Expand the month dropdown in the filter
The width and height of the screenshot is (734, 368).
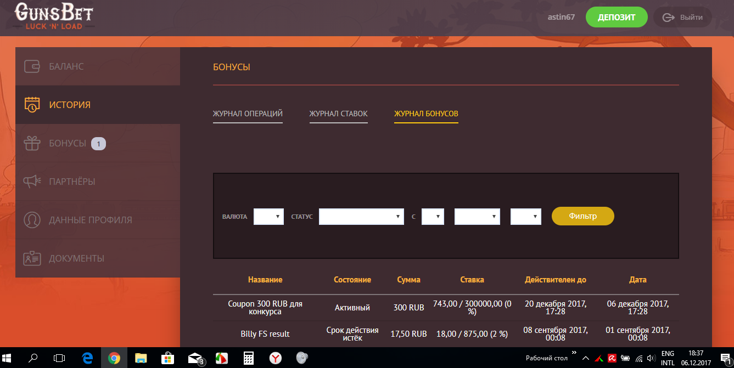coord(477,217)
